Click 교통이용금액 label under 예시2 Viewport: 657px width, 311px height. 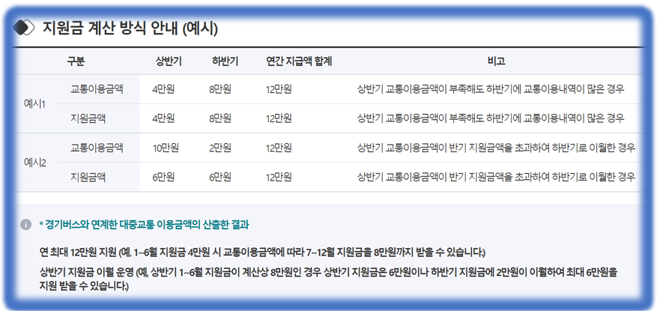97,148
